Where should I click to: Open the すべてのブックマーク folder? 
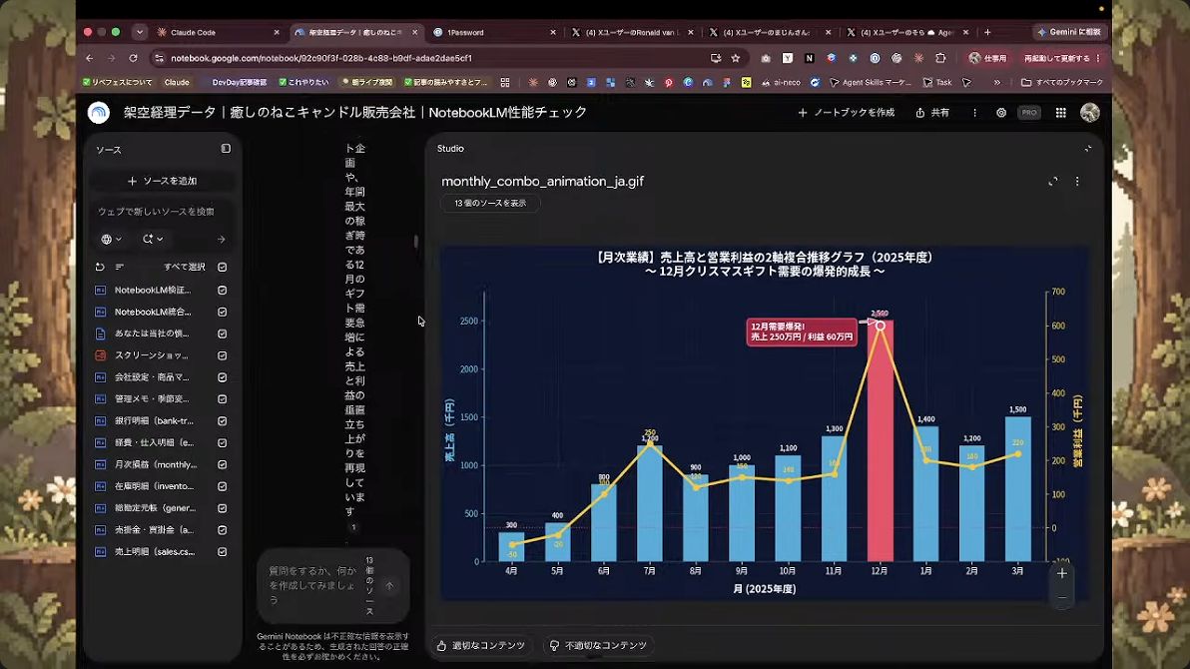click(x=1062, y=82)
